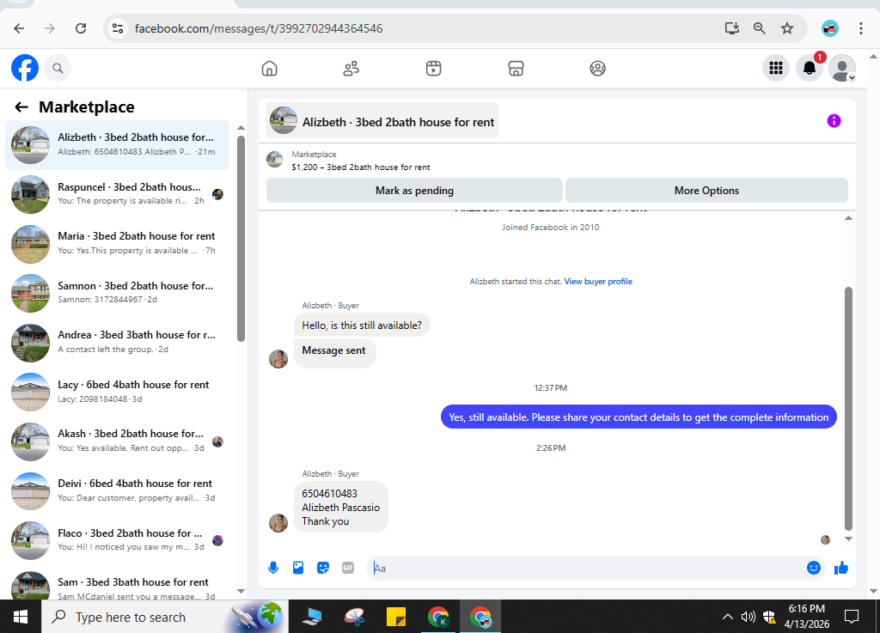Open the apps grid menu icon

(x=776, y=69)
